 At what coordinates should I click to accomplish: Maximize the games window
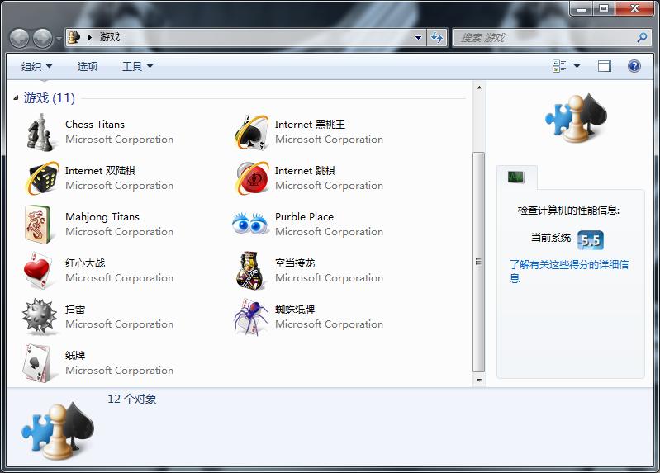click(x=604, y=9)
